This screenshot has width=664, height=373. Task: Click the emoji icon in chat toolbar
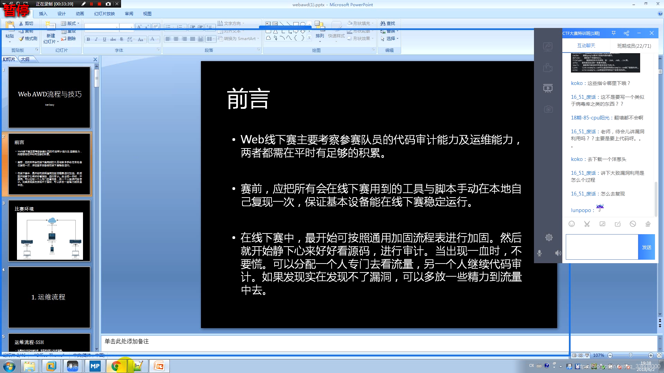coord(572,224)
